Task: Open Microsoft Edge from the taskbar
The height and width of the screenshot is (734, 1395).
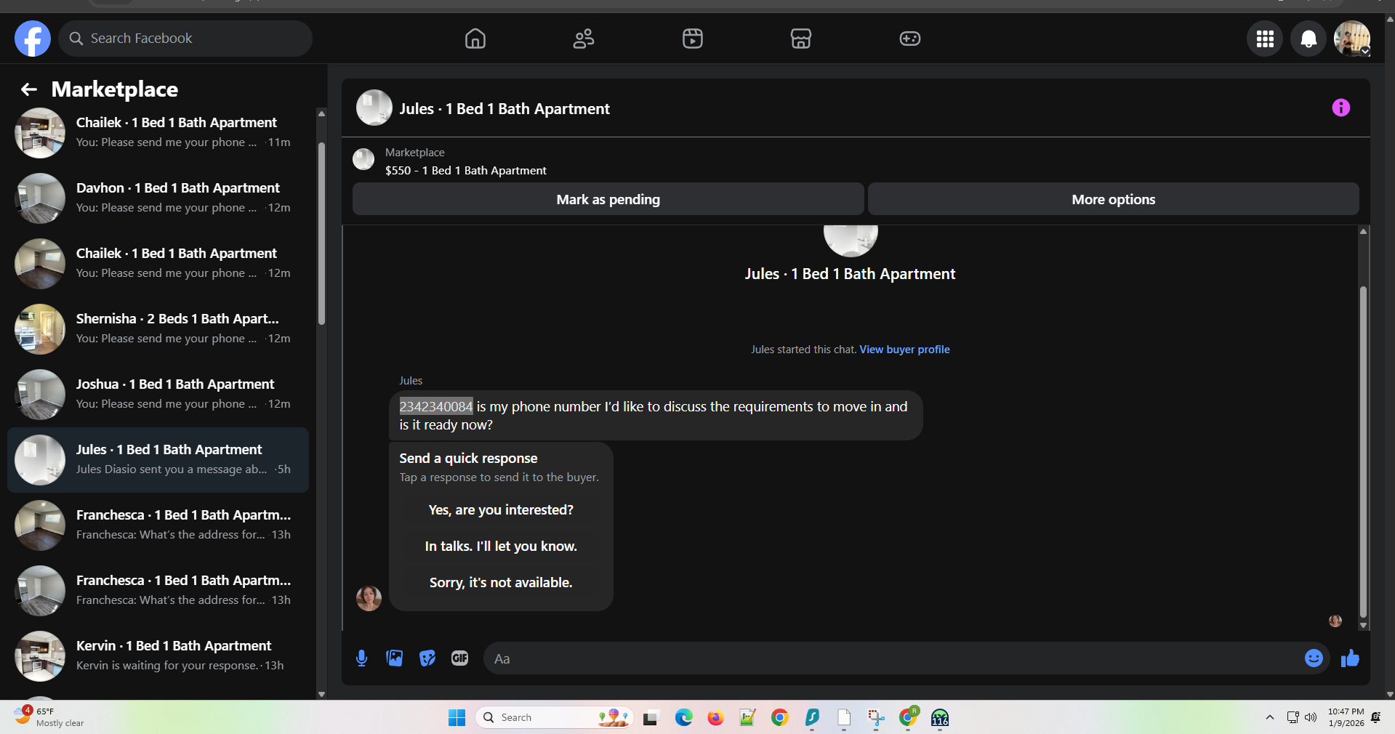Action: pyautogui.click(x=683, y=718)
